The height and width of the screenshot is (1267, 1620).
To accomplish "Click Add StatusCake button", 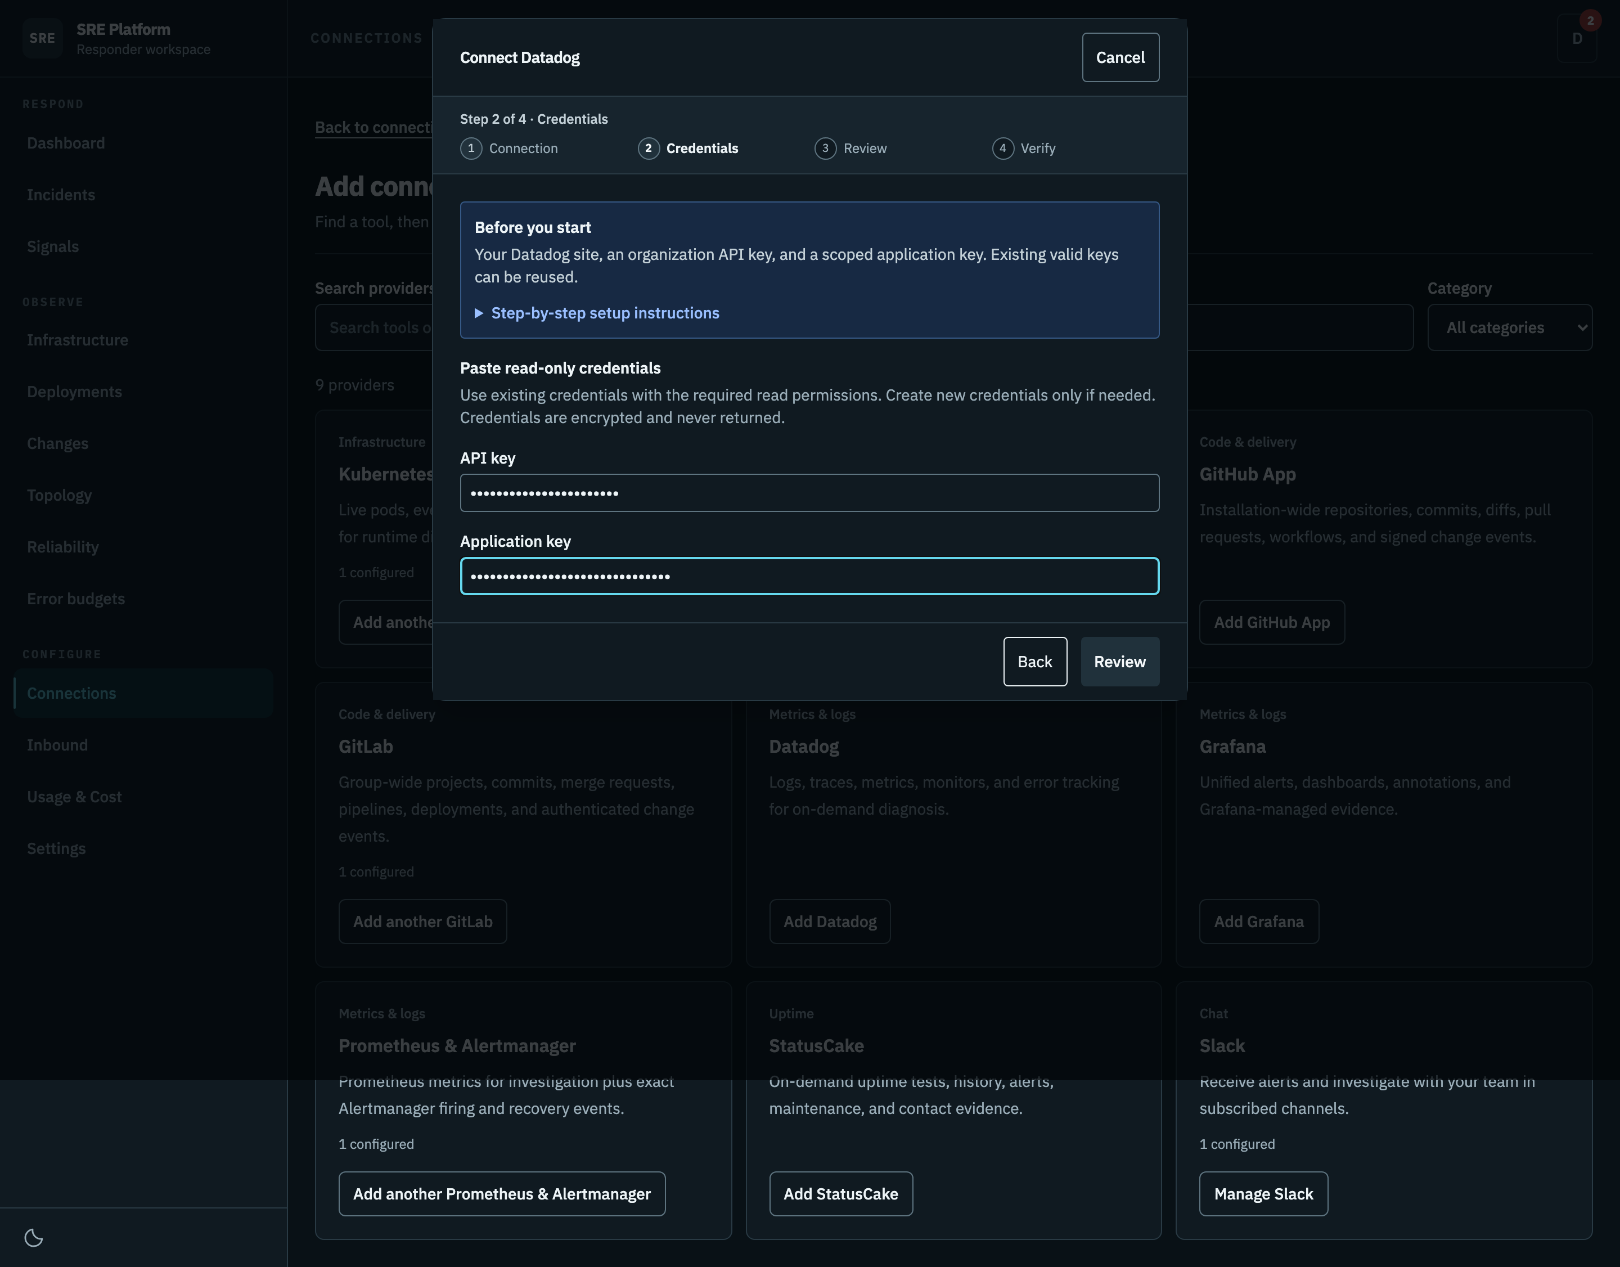I will 840,1193.
